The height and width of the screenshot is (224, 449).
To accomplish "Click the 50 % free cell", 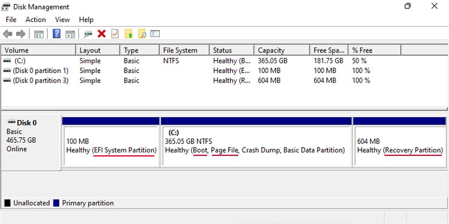I will pos(359,60).
